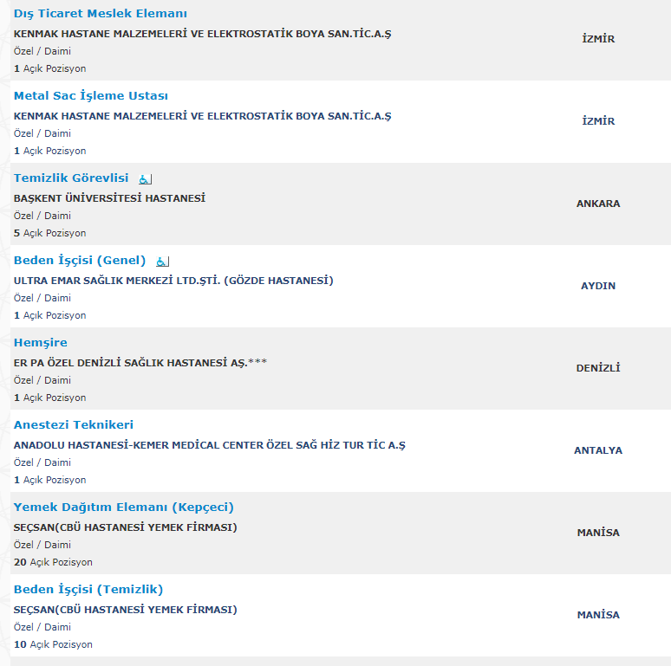Image resolution: width=671 pixels, height=666 pixels.
Task: Click the ANKARA location label
Action: (x=598, y=204)
